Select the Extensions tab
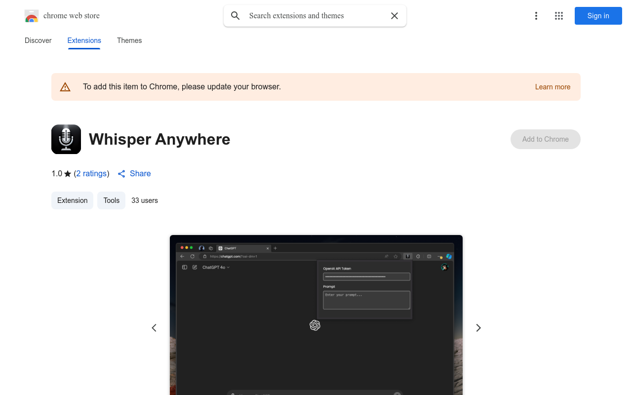 point(84,40)
